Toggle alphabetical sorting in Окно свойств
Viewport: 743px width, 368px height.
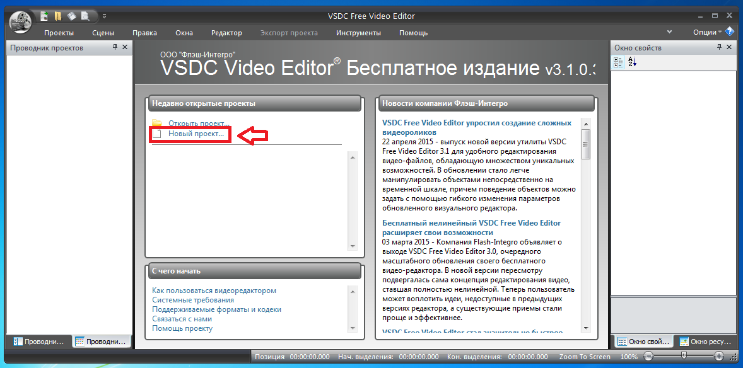pyautogui.click(x=632, y=61)
